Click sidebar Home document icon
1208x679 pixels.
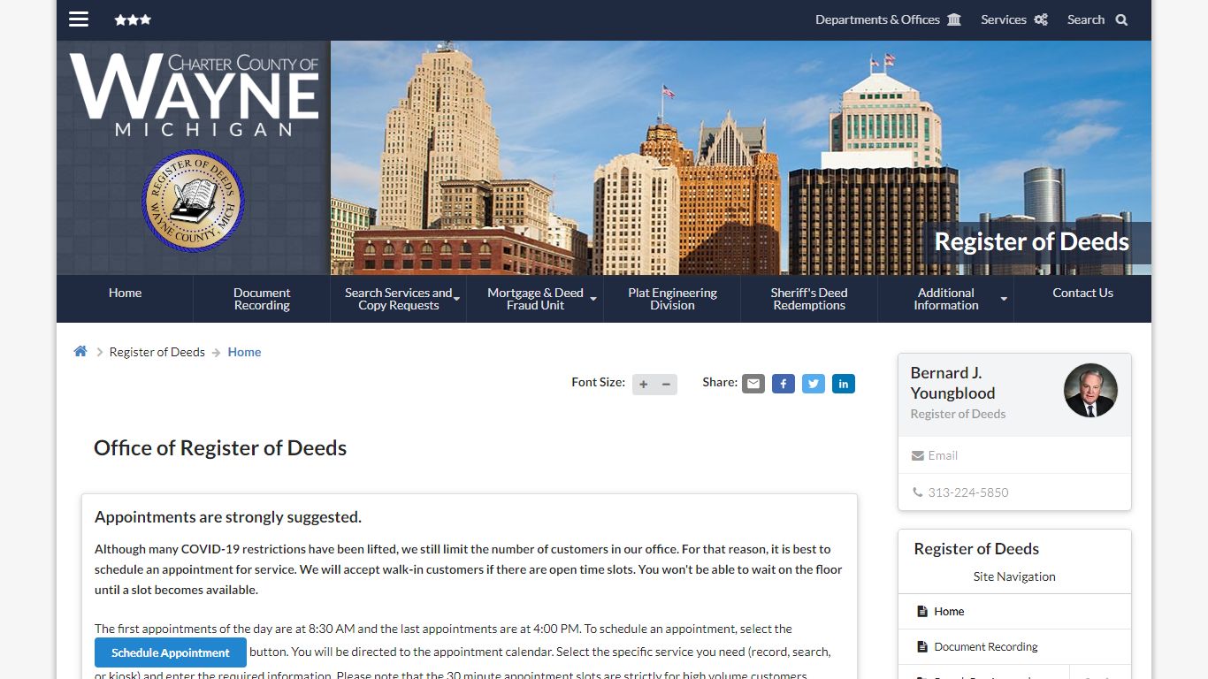click(922, 611)
